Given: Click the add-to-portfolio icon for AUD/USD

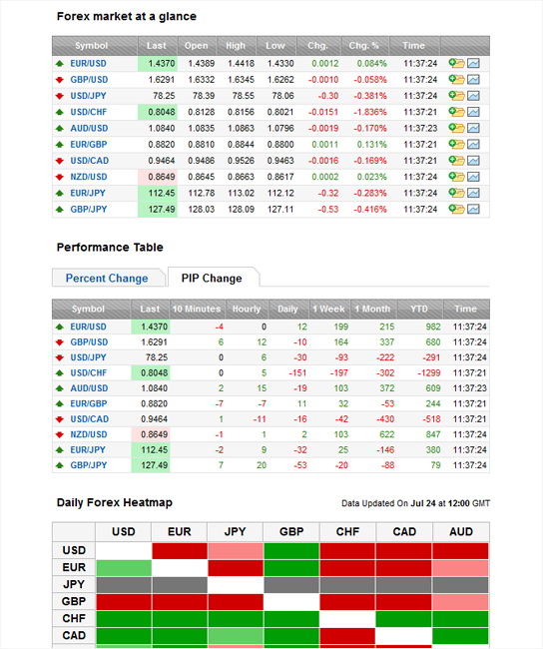Looking at the screenshot, I should [456, 128].
